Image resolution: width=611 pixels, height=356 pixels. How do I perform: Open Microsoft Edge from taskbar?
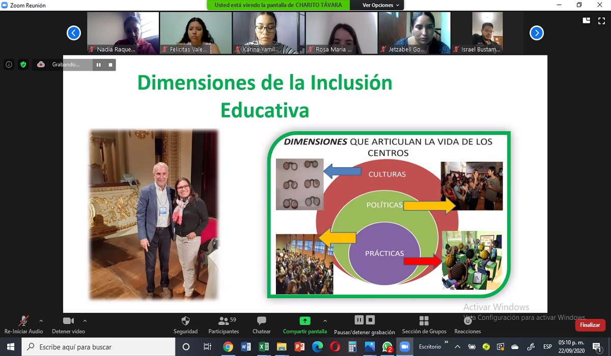tap(317, 347)
